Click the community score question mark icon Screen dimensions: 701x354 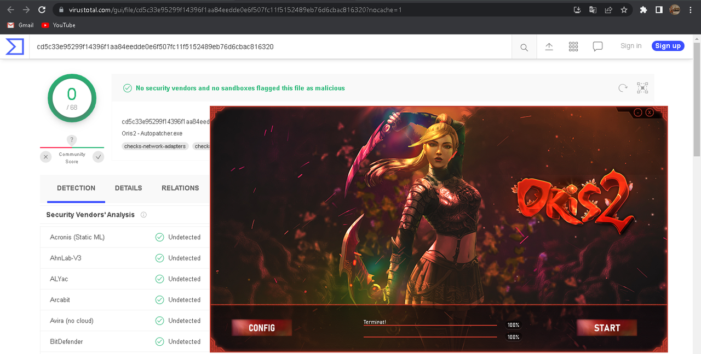(x=72, y=140)
